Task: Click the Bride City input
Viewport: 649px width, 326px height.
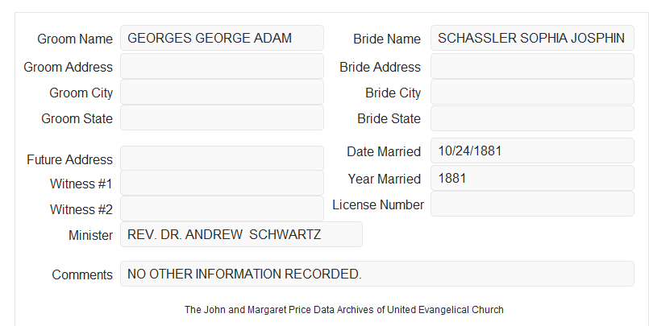Action: click(532, 92)
